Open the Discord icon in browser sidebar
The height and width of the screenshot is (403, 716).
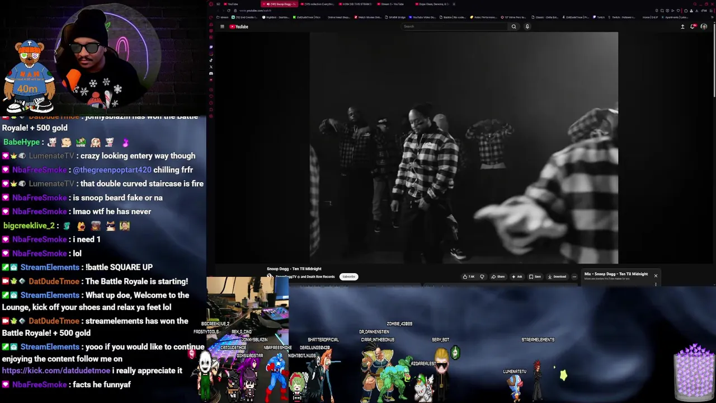click(211, 73)
